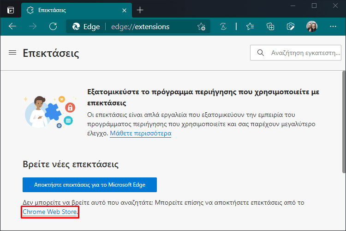Select the Επεκτάσεις browser tab

(76, 10)
